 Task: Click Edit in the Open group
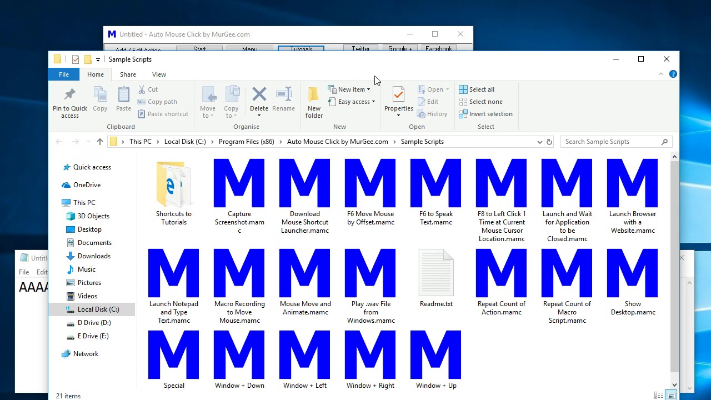pyautogui.click(x=428, y=102)
